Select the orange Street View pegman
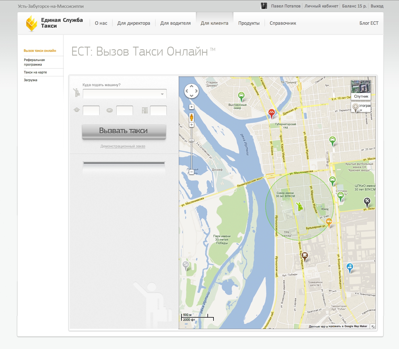 pyautogui.click(x=192, y=117)
